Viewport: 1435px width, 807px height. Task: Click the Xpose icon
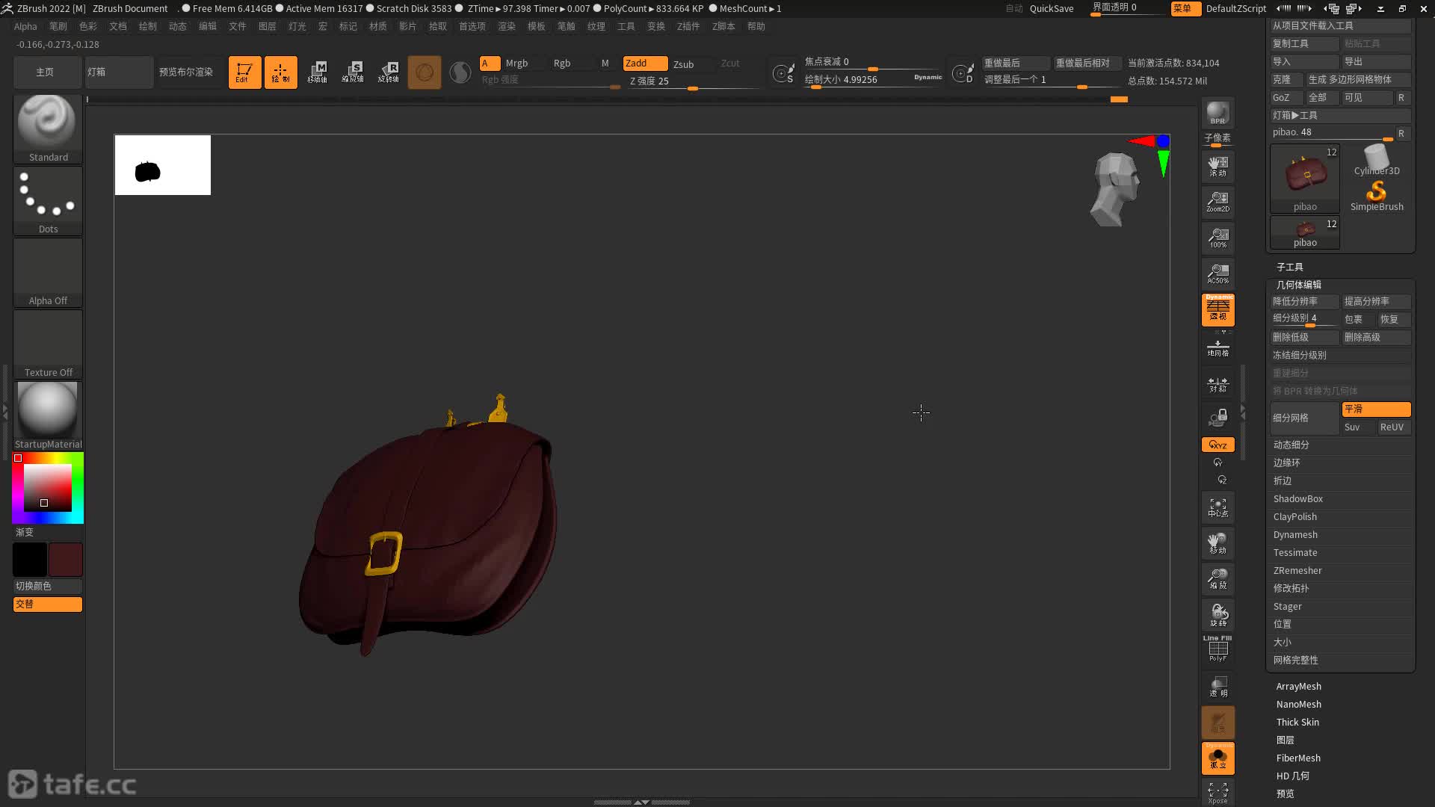[1218, 793]
